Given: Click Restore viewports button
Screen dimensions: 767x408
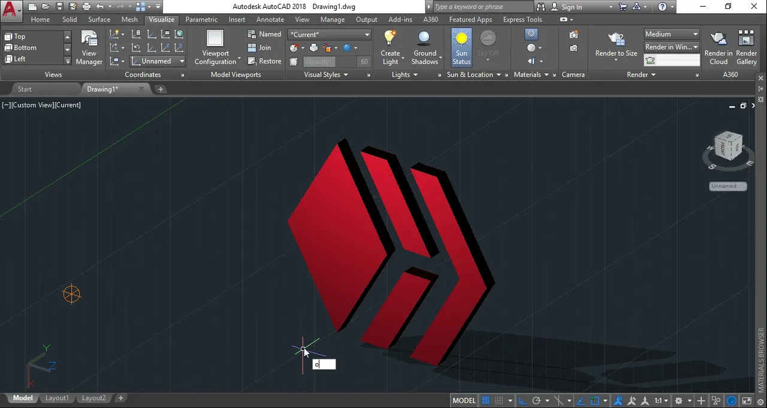Looking at the screenshot, I should (264, 61).
